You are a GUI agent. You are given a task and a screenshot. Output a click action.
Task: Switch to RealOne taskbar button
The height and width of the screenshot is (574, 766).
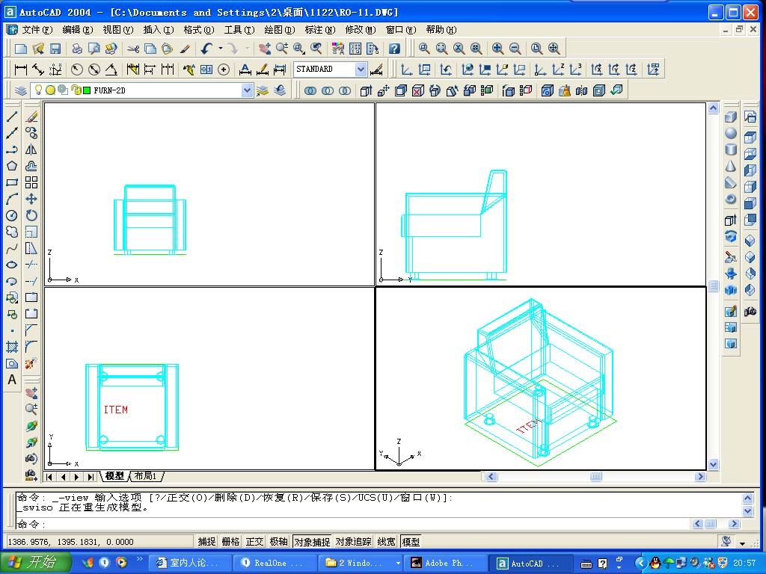275,563
